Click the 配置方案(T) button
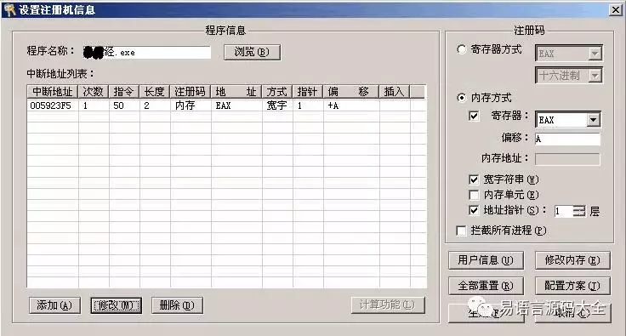626x336 pixels. tap(572, 286)
